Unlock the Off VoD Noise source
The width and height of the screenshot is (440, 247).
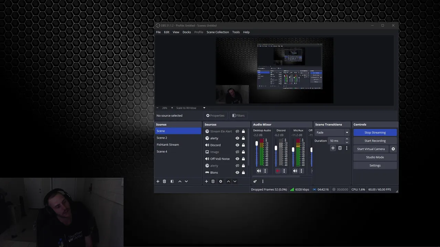click(x=243, y=159)
